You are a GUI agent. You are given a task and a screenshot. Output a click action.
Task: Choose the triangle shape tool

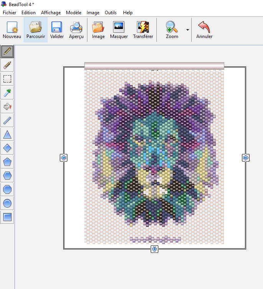pyautogui.click(x=7, y=134)
